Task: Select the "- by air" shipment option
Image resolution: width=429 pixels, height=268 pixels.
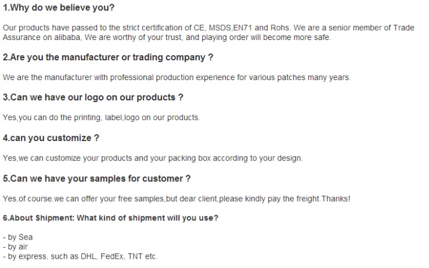Action: (16, 247)
